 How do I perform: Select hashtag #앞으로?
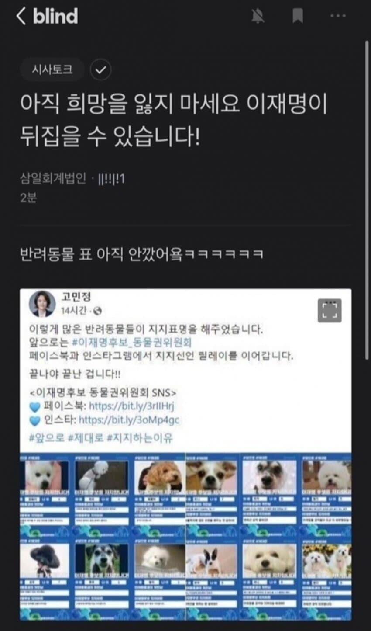(47, 438)
